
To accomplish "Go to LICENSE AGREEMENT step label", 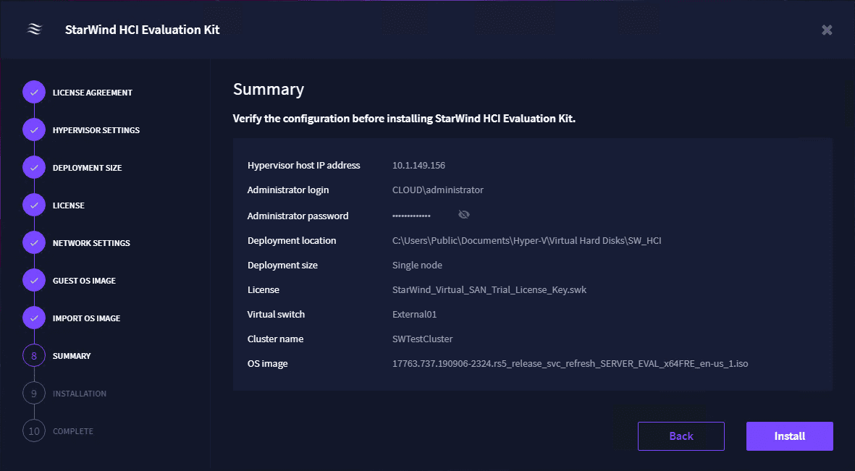I will (93, 93).
